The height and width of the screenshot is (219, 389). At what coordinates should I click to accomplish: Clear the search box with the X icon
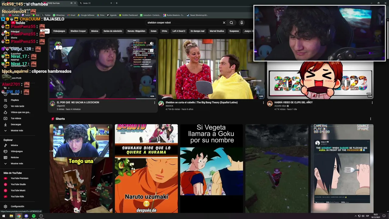[x=224, y=23]
